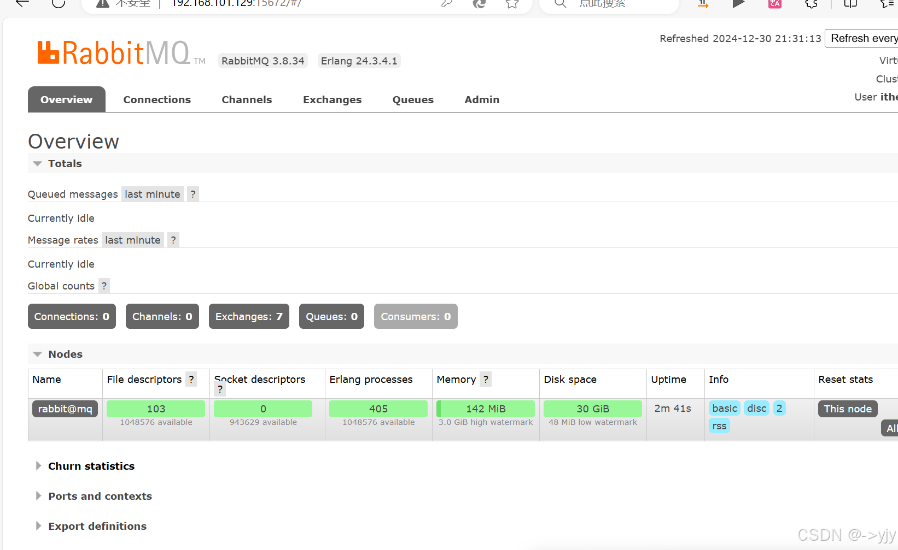Open the rabbit@mq node link
898x550 pixels.
[x=65, y=409]
